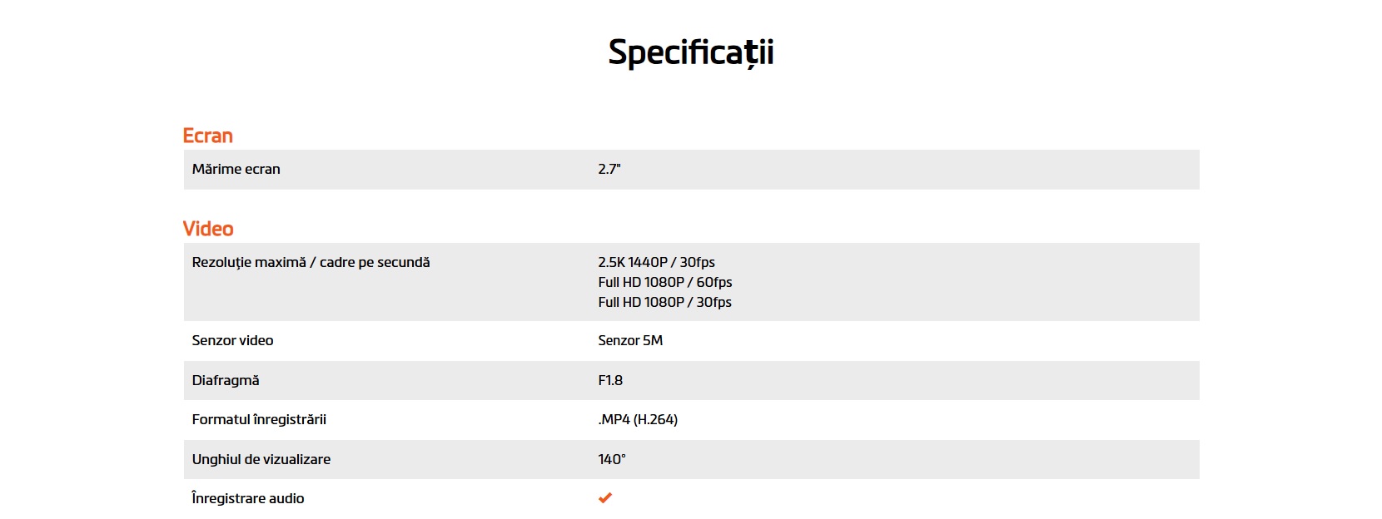Click the words Rezoluție maximă
Viewport: 1382px width, 519px height.
point(248,262)
